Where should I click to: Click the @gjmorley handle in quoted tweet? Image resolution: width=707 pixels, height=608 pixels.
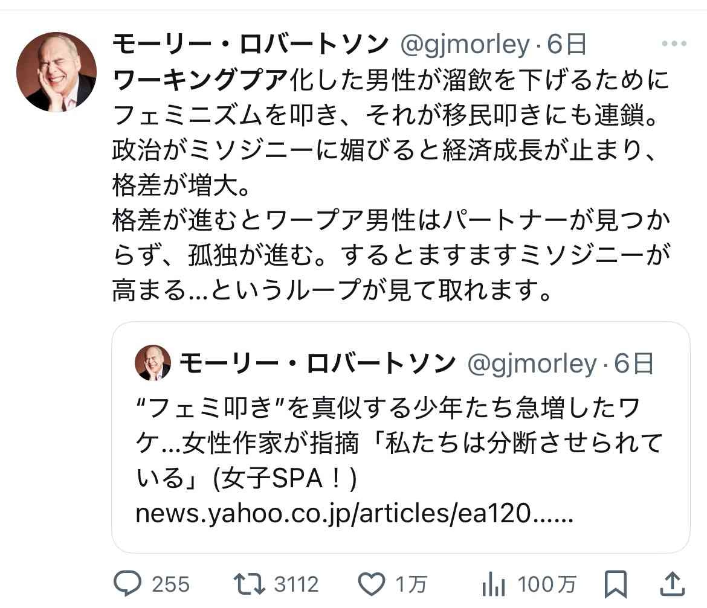[532, 363]
